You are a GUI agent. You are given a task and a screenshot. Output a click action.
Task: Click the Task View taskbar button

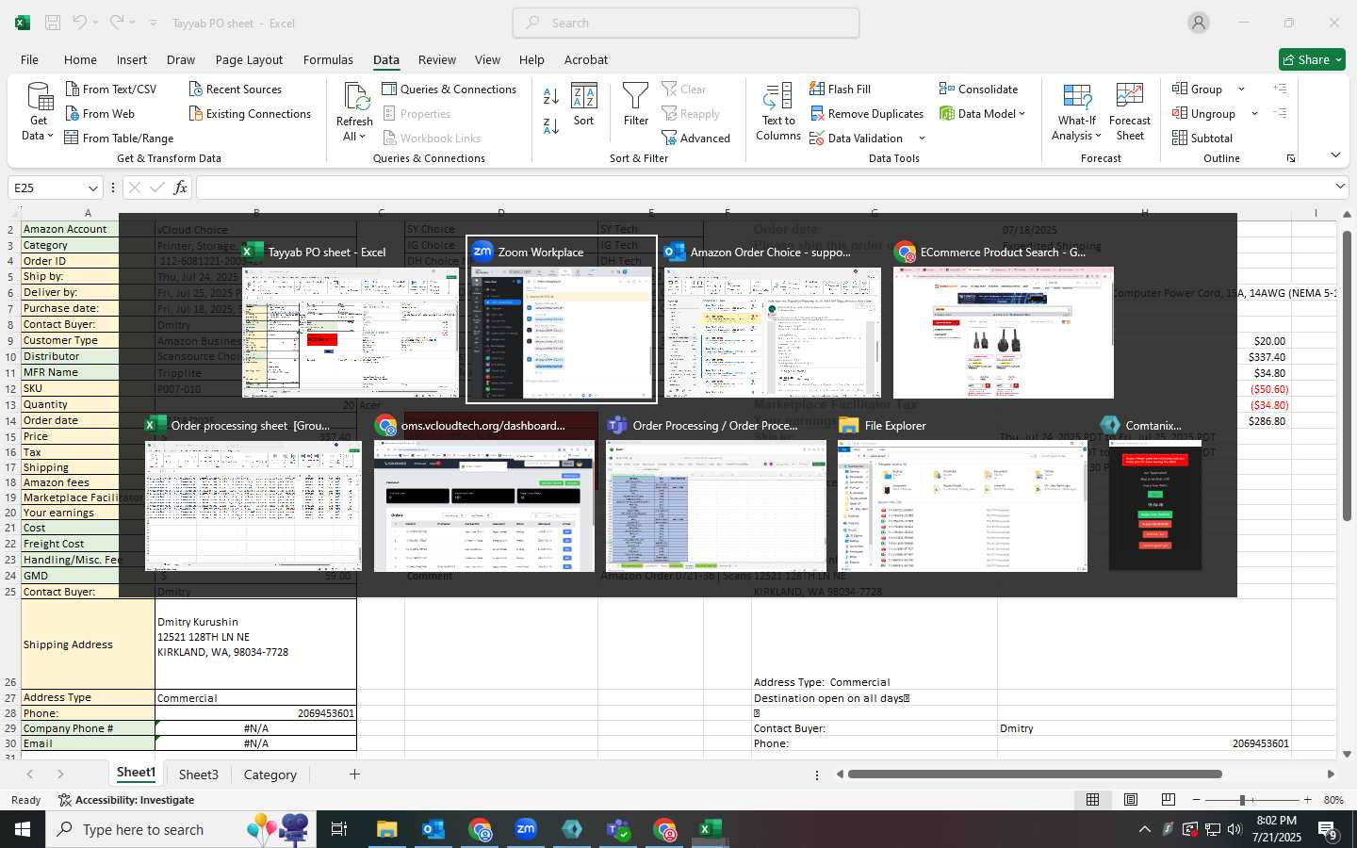[x=338, y=829]
